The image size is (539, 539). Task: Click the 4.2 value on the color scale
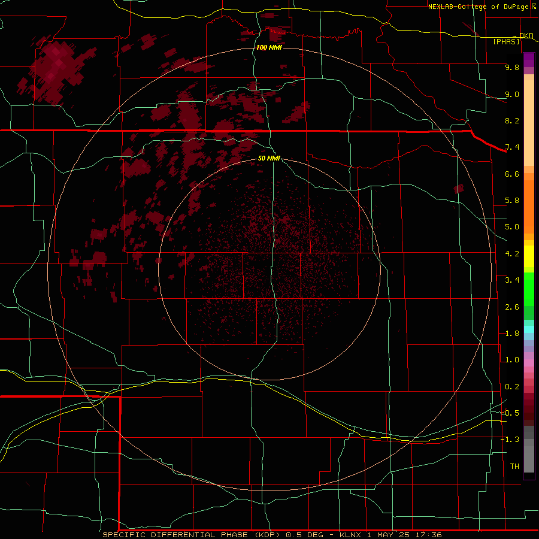click(x=512, y=254)
